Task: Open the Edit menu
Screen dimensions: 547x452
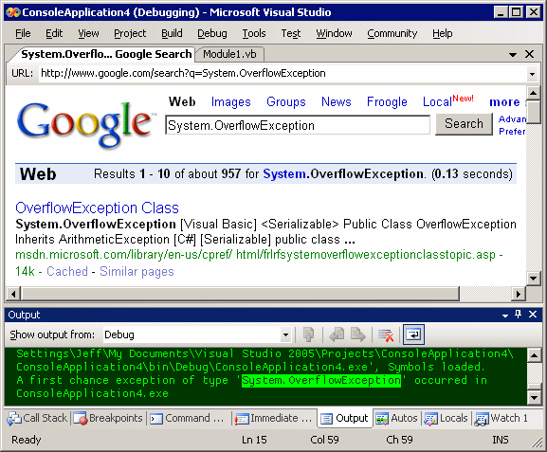Action: [x=54, y=33]
